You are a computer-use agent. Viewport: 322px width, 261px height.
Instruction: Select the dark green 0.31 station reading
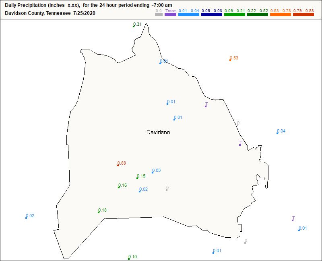pos(137,24)
